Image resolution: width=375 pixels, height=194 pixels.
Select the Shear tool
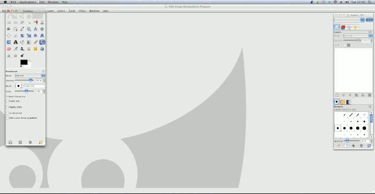point(36,36)
